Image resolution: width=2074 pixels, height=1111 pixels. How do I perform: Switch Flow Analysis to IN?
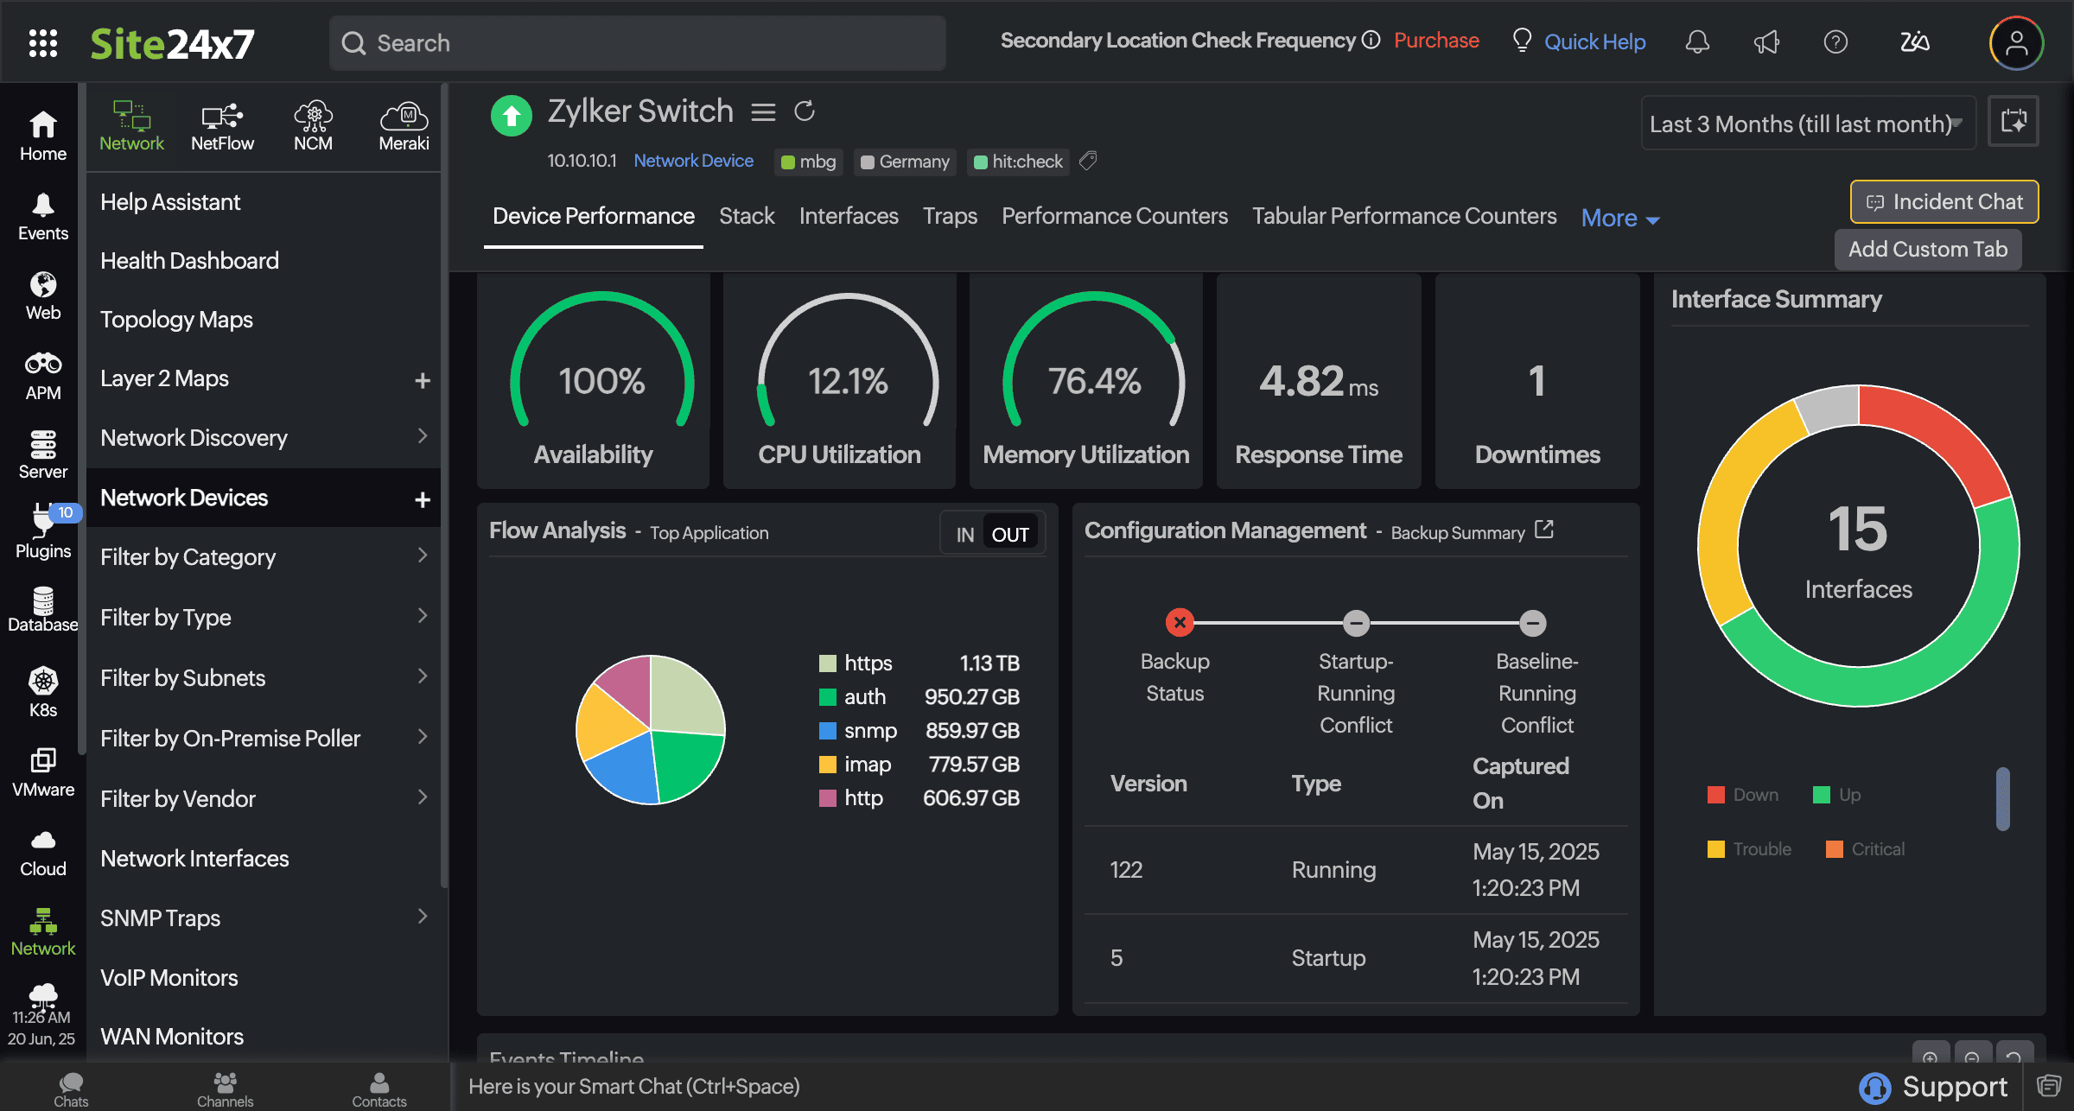(964, 535)
